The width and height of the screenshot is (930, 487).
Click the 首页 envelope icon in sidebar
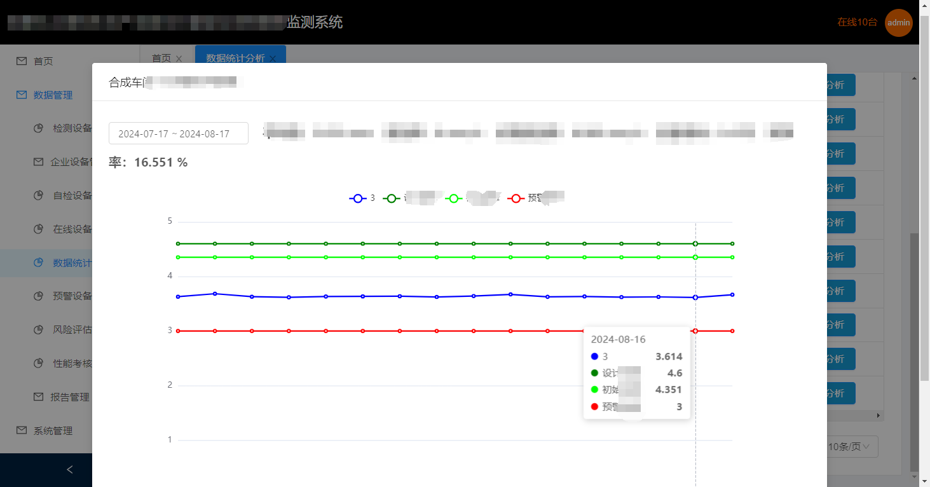click(x=22, y=61)
